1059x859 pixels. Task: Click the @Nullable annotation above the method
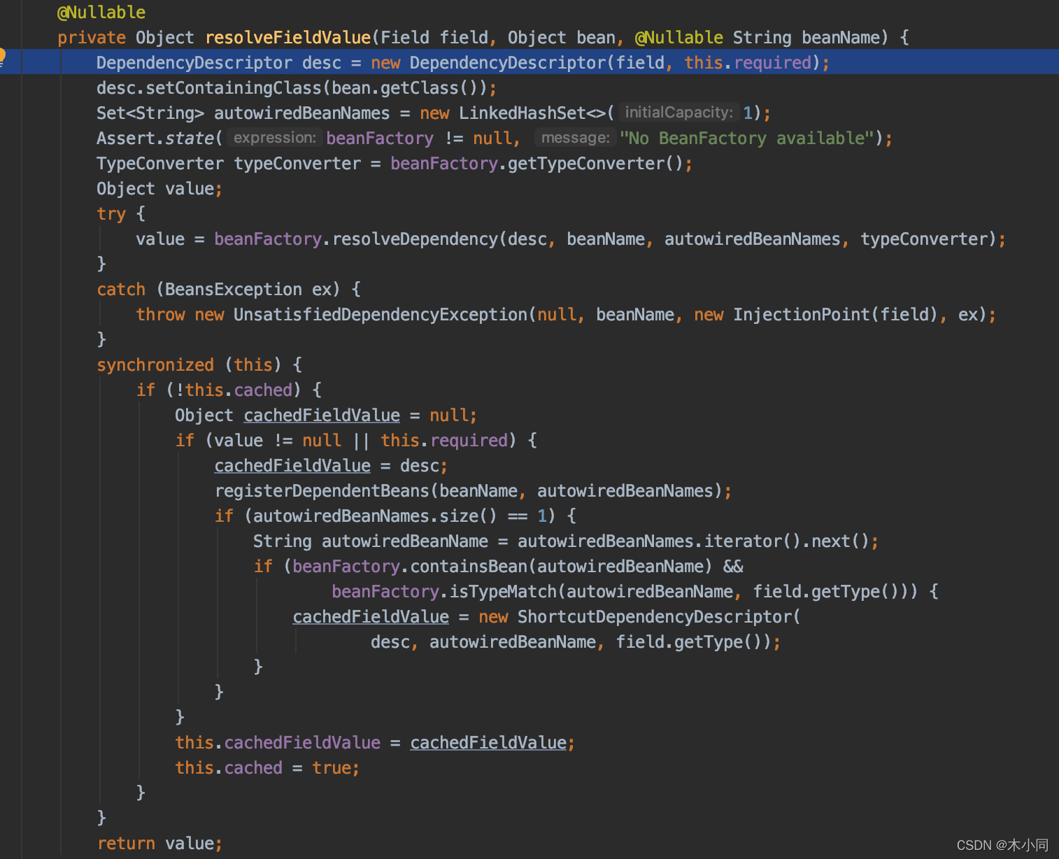click(x=101, y=13)
